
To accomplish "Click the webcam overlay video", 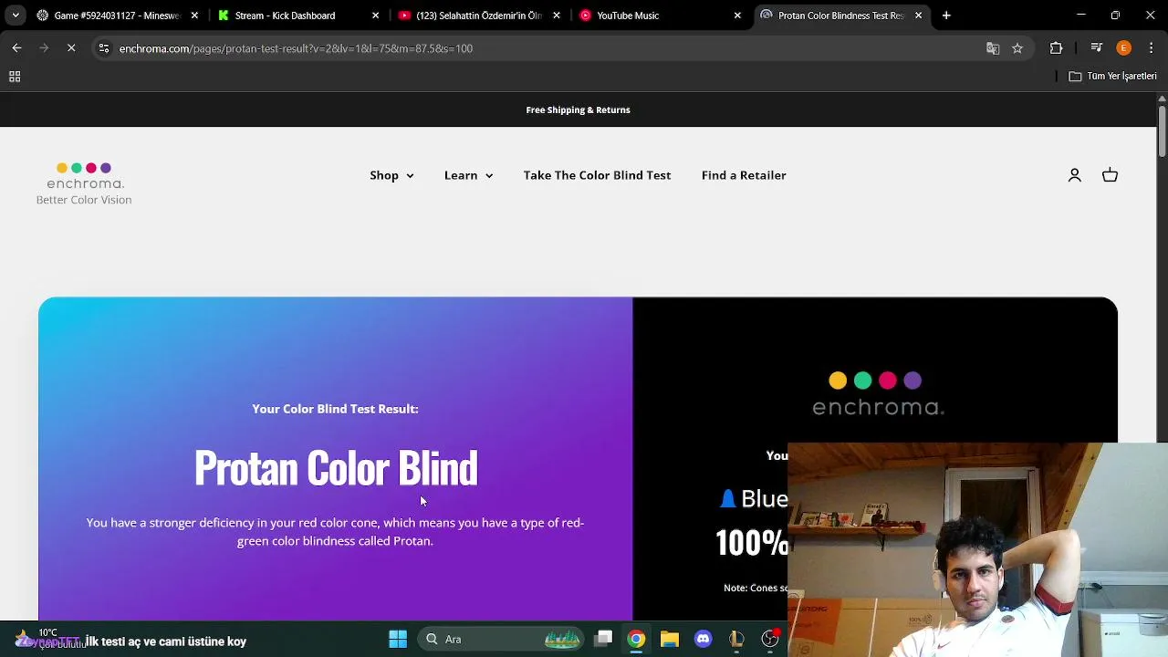I will tap(977, 549).
